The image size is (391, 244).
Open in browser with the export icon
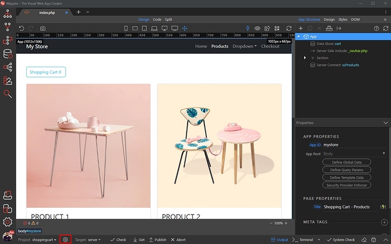pyautogui.click(x=267, y=28)
